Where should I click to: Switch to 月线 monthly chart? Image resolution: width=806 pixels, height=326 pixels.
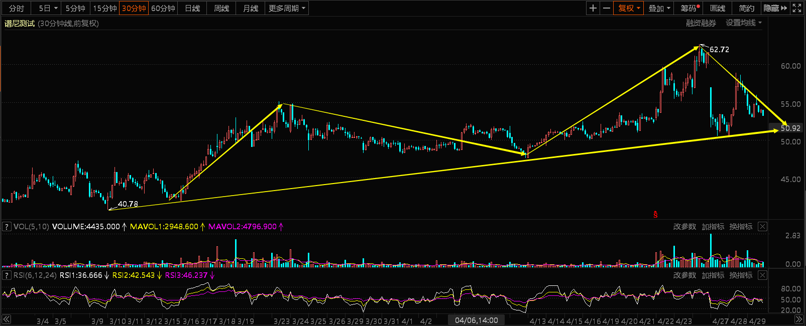251,8
